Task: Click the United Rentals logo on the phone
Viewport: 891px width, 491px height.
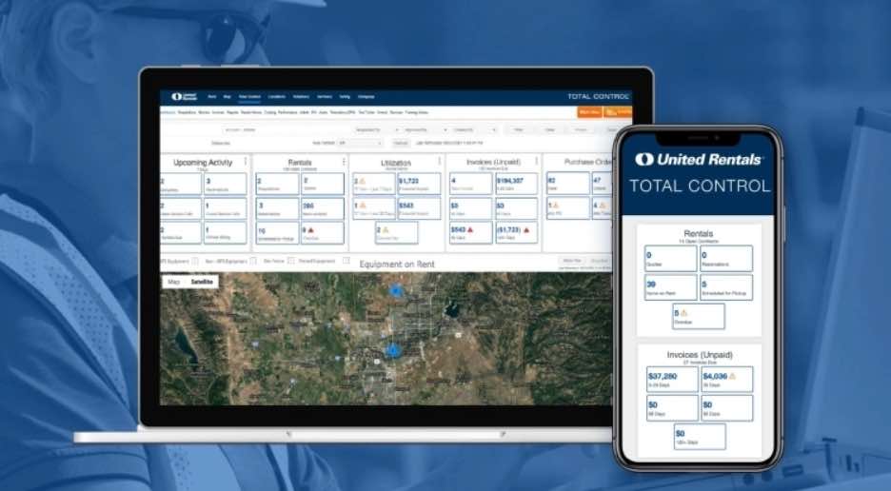Action: pos(699,160)
